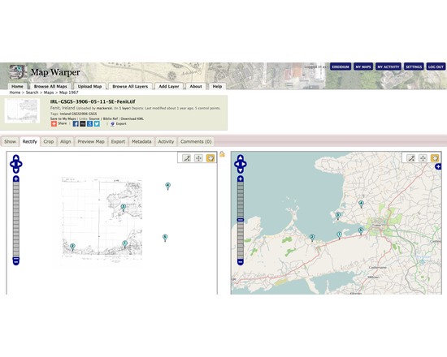Screen dimensions: 447x357
Task: Open the Export tab
Action: (x=118, y=141)
